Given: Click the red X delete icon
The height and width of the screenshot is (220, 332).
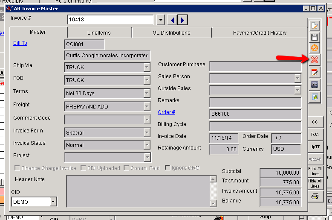Looking at the screenshot, I should 315,60.
